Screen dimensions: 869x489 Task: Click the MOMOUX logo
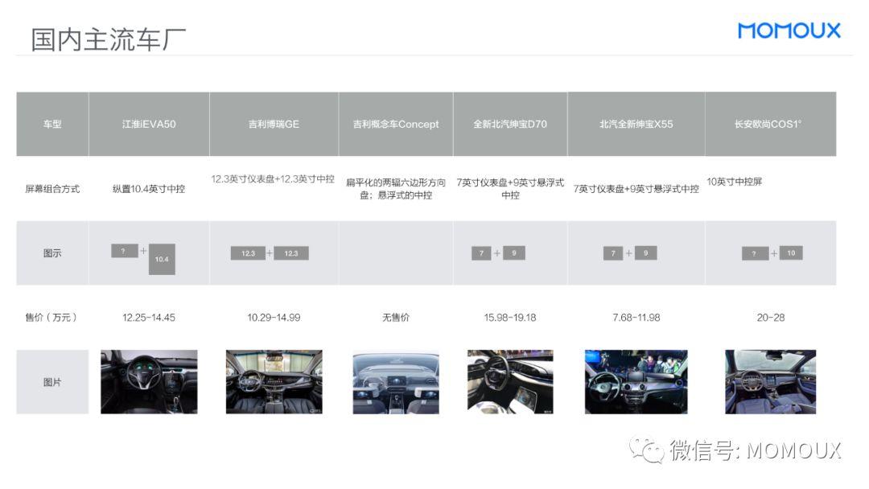point(789,31)
